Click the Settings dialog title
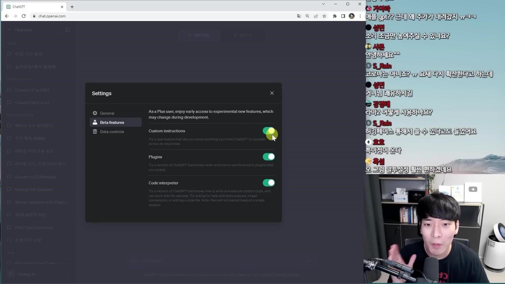Viewport: 505px width, 284px height. (x=101, y=94)
